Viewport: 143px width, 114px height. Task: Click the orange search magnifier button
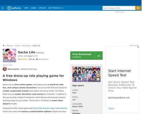pos(138,8)
